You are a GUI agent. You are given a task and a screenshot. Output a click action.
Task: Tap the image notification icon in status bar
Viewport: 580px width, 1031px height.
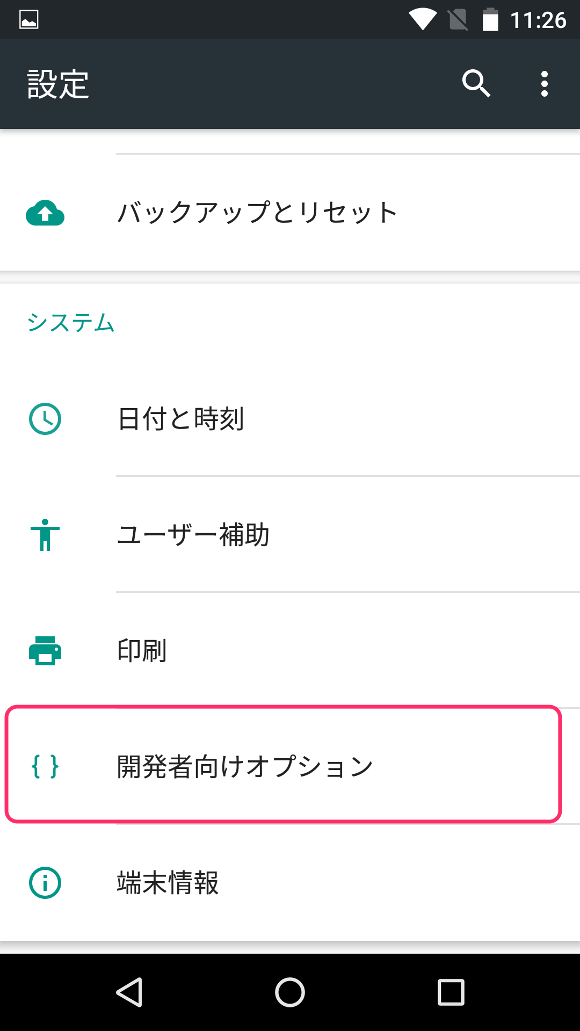(28, 20)
